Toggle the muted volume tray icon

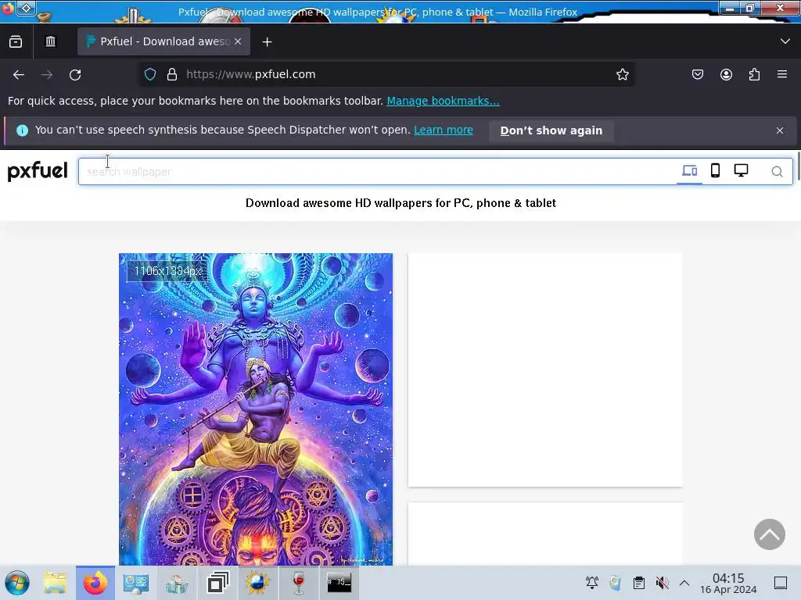662,583
